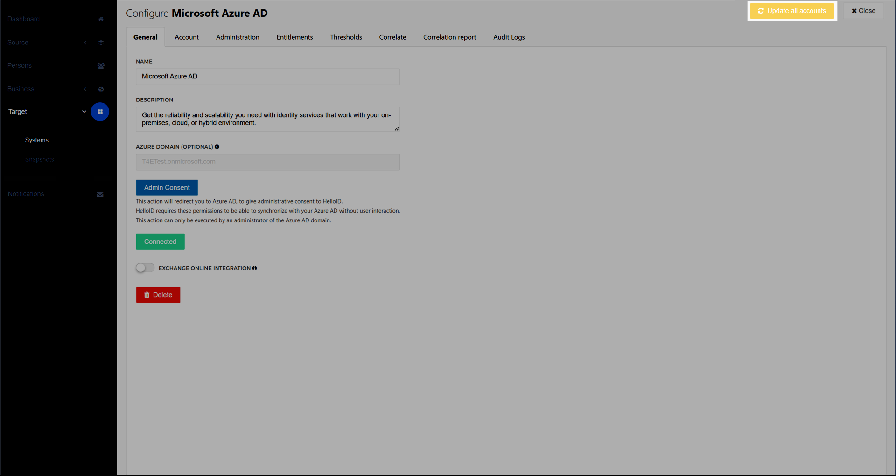Click the Azure Domain input field

[x=268, y=162]
